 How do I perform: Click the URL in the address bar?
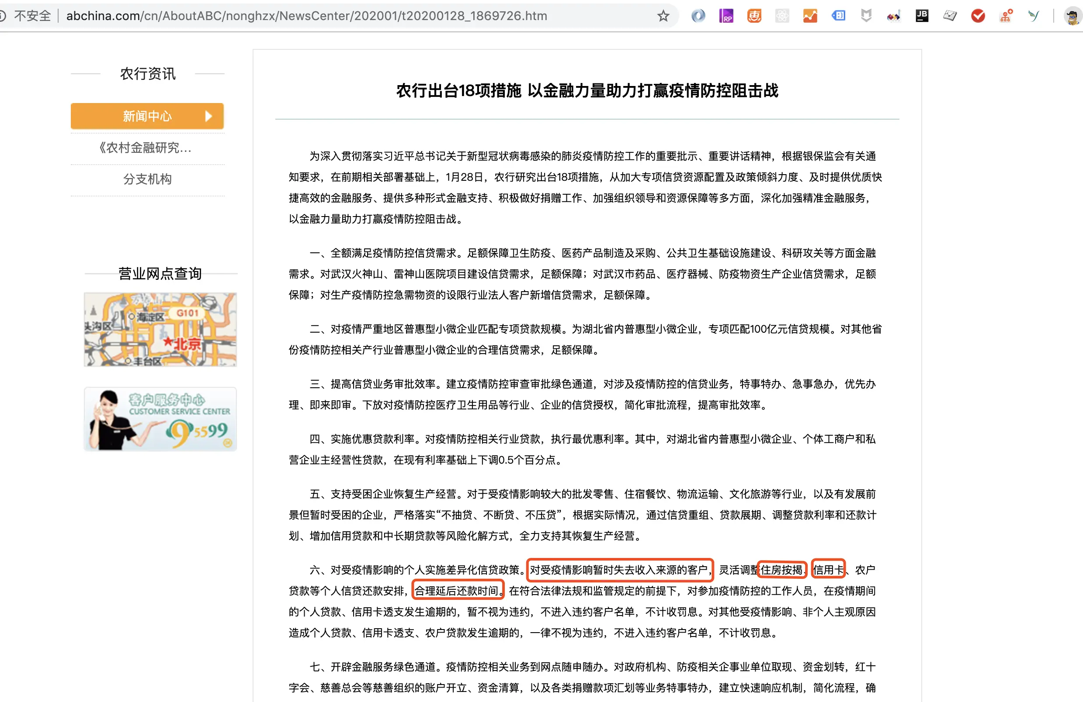coord(306,16)
